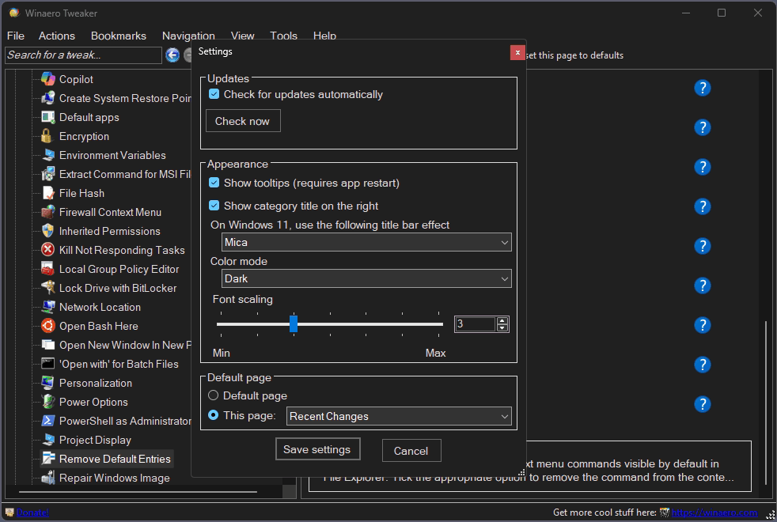Select the Encryption key icon
The image size is (777, 522).
pos(47,136)
